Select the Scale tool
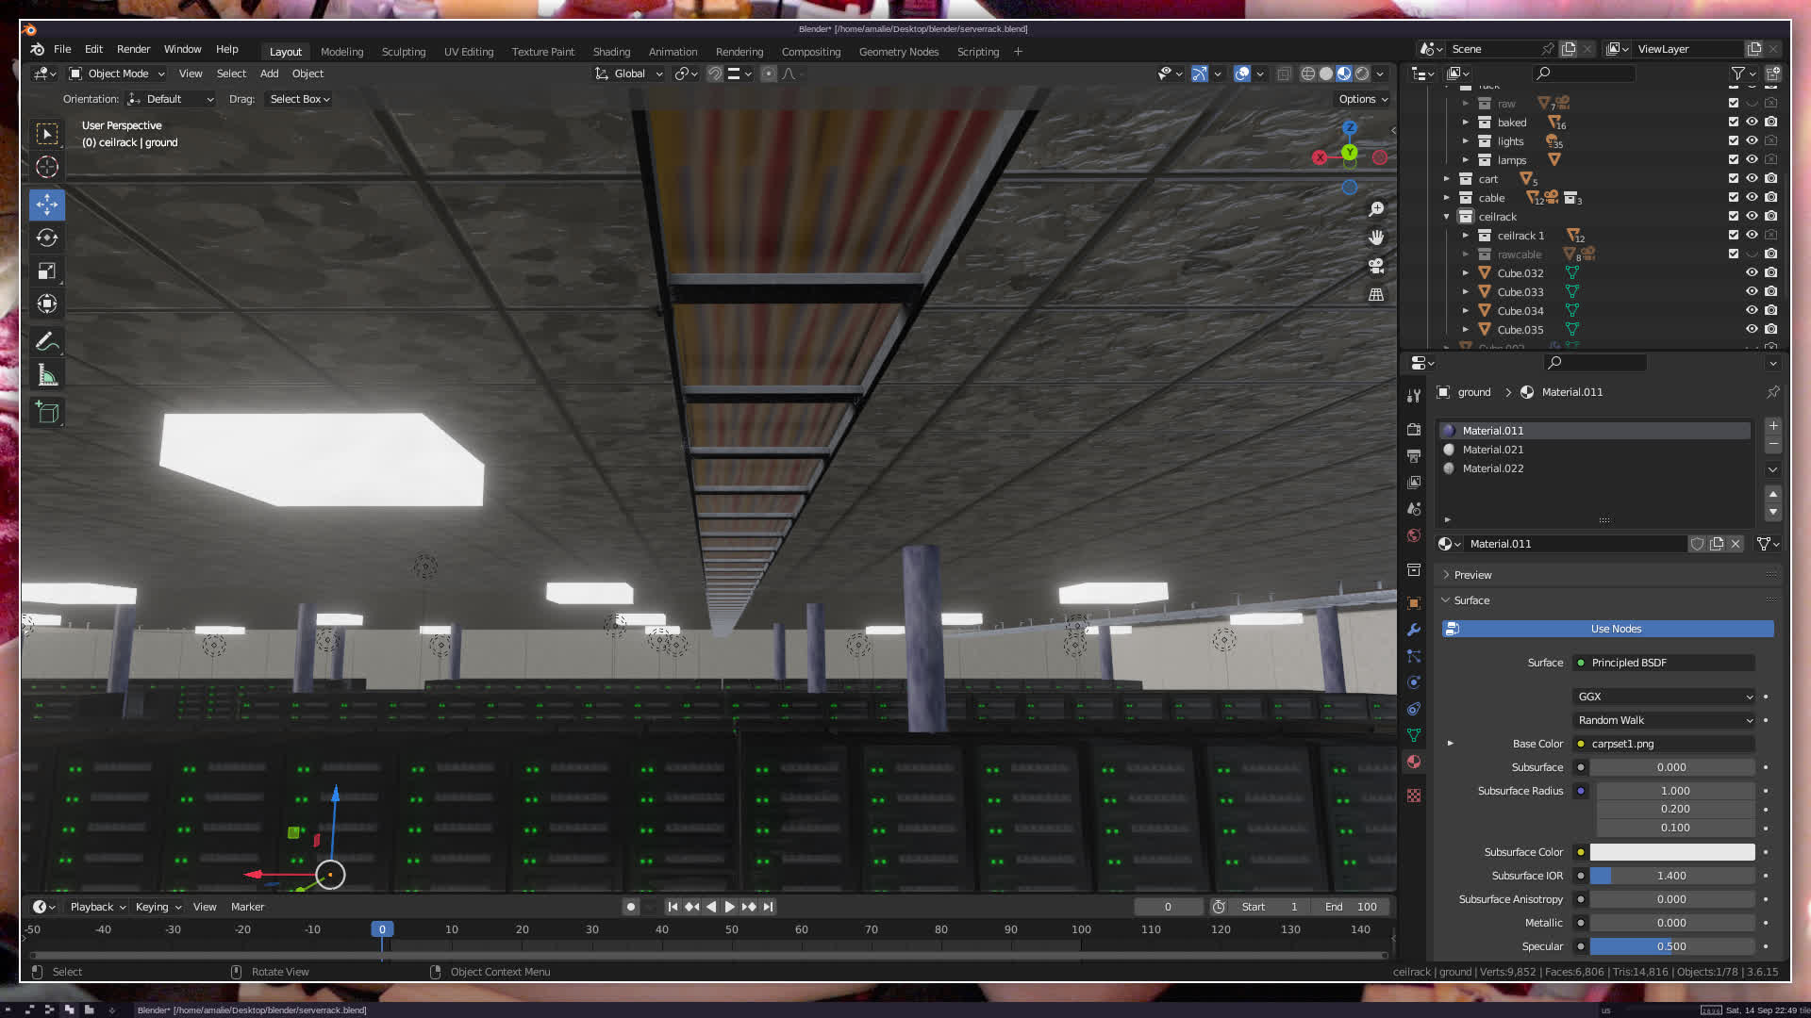The height and width of the screenshot is (1018, 1811). coord(47,271)
